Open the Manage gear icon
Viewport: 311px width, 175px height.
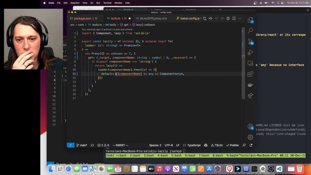pyautogui.click(x=250, y=137)
